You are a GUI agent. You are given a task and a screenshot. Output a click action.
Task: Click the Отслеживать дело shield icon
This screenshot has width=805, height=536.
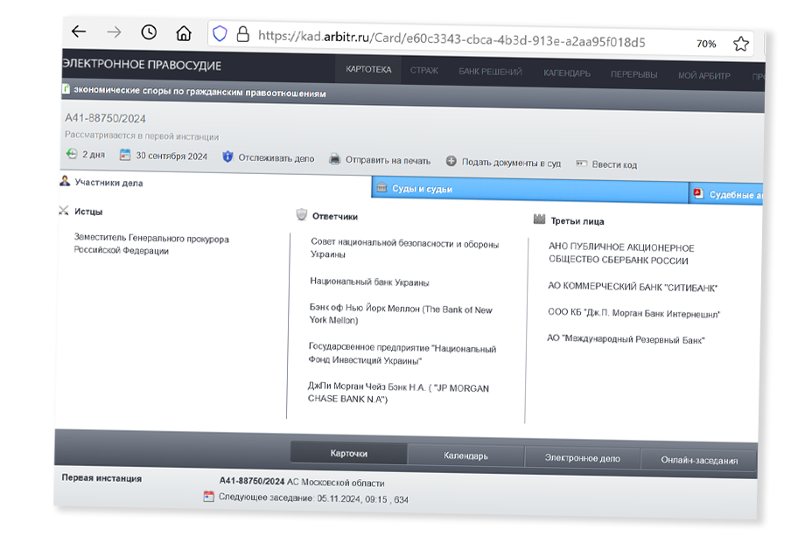click(227, 157)
